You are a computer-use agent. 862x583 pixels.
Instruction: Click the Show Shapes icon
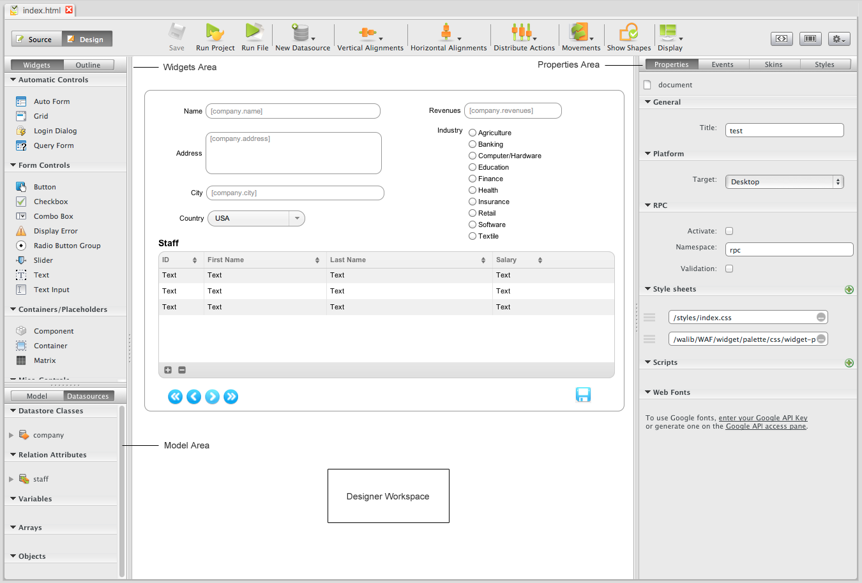628,32
